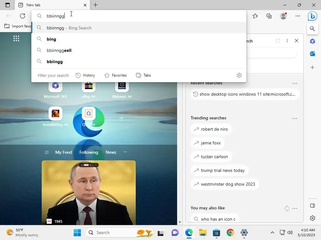Search trending 'jamie foxx'
Viewport: 321px width, 240px height.
(208, 143)
